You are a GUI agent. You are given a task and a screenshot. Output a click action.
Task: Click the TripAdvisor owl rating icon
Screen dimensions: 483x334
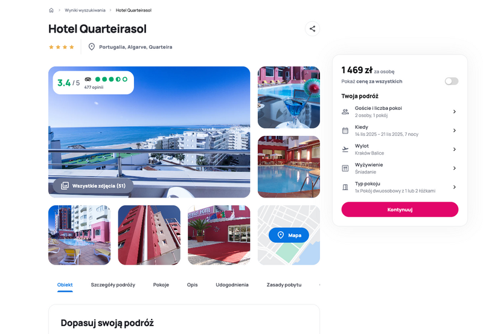point(88,79)
